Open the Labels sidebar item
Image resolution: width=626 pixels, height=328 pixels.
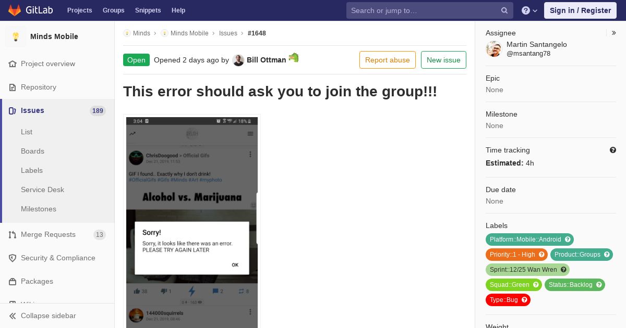click(x=32, y=170)
